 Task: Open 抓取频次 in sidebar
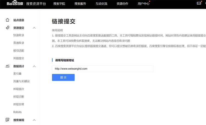click(19, 89)
